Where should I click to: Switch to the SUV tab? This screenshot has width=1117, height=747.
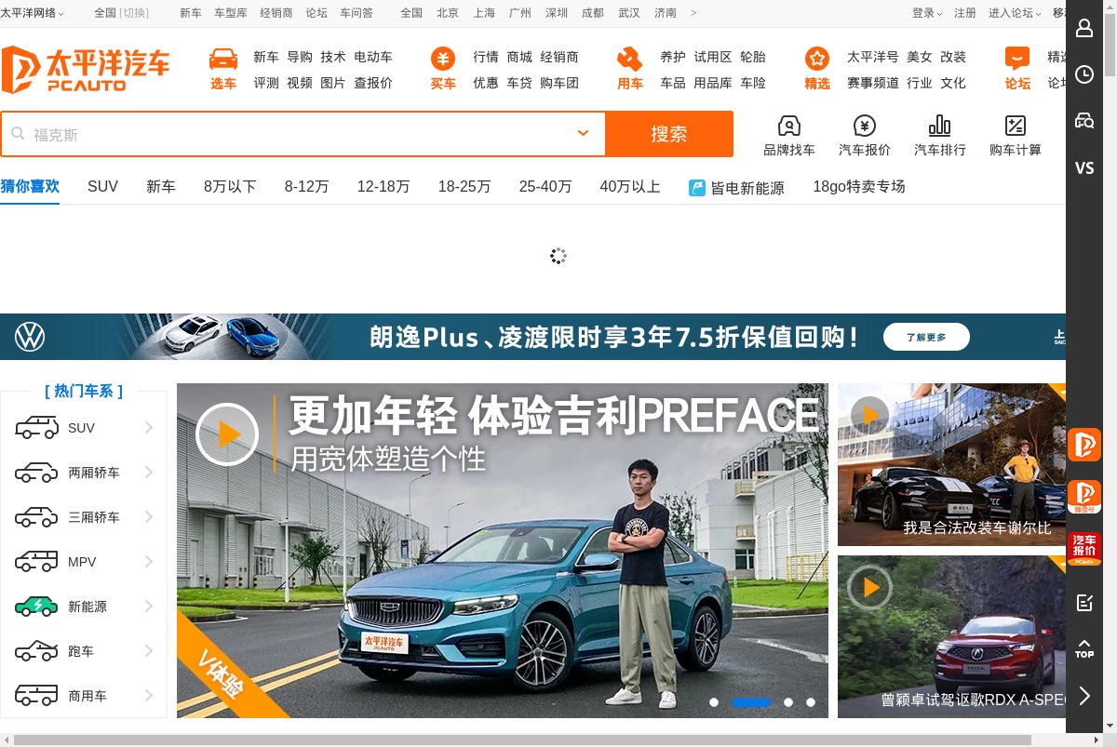pos(102,186)
